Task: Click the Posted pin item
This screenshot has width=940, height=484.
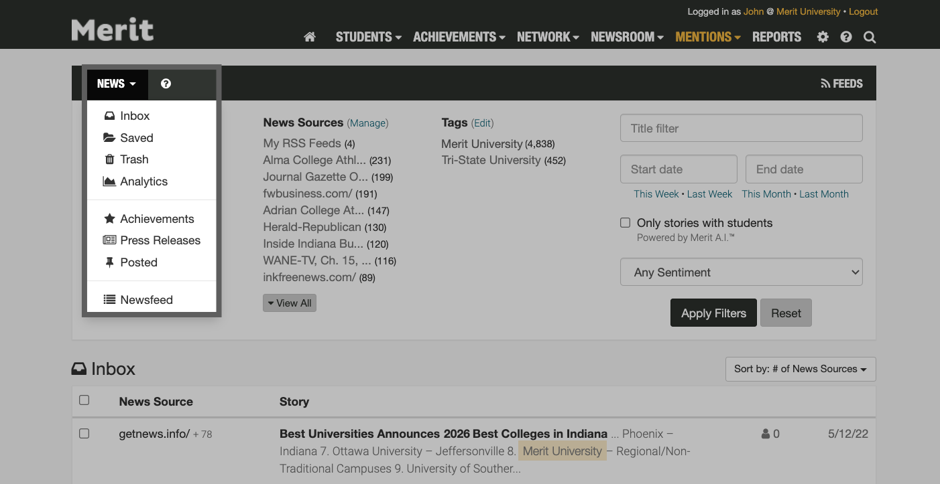Action: pyautogui.click(x=139, y=262)
